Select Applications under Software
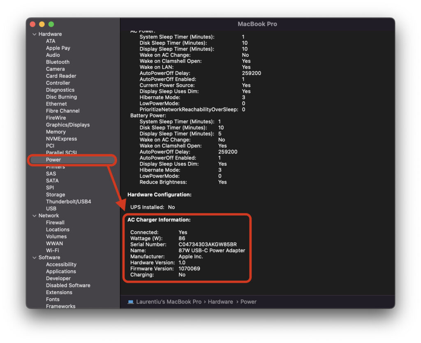The width and height of the screenshot is (421, 343). click(61, 271)
